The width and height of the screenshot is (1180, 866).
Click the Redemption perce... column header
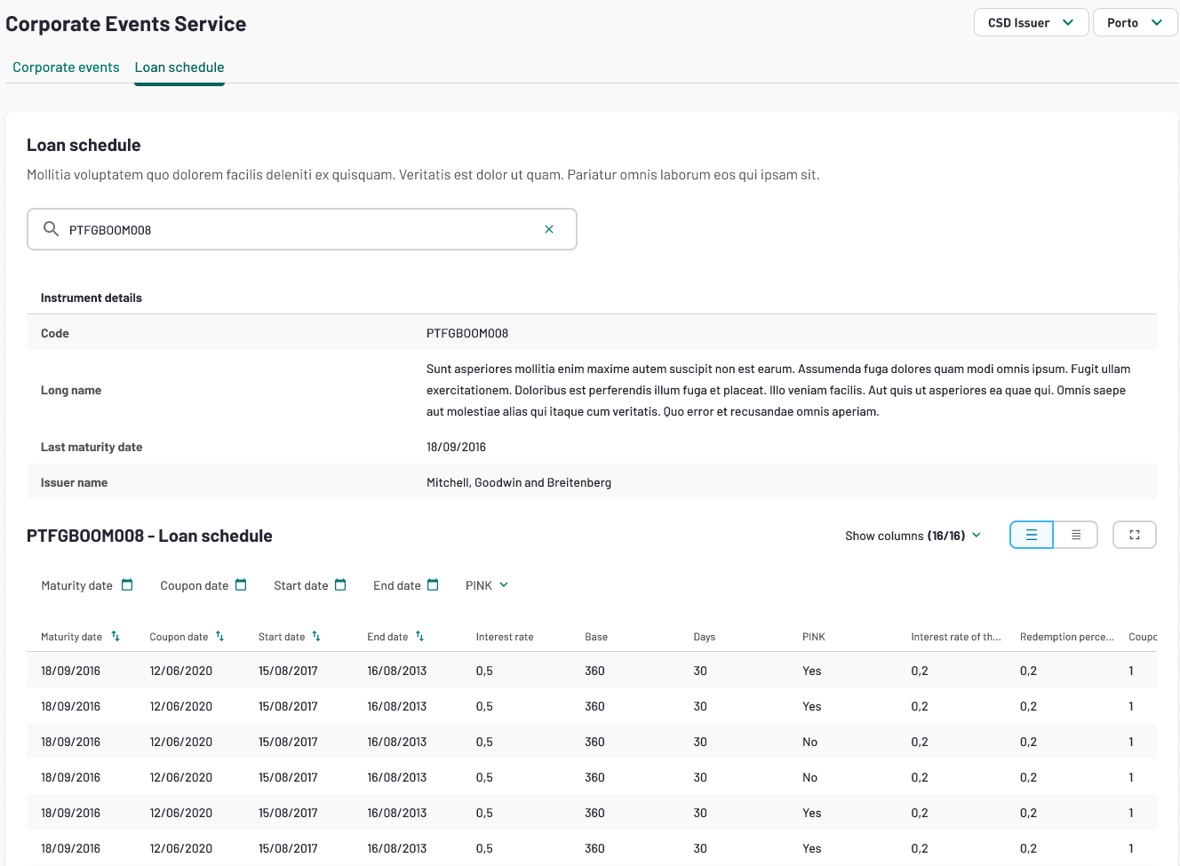coord(1067,637)
